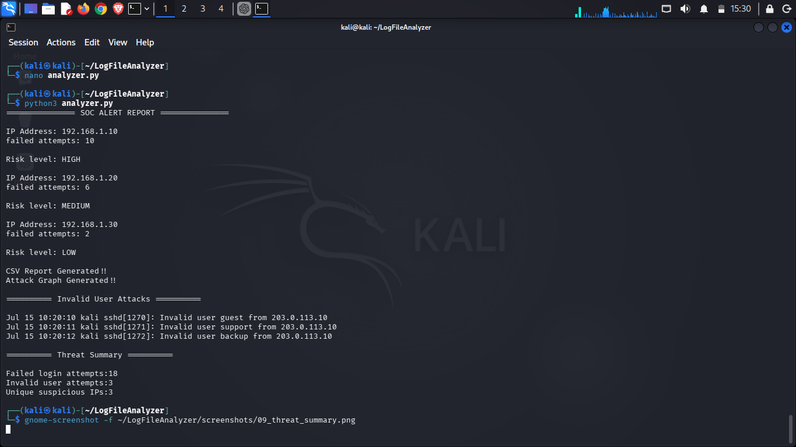The image size is (796, 447).
Task: Launch the file manager from the panel
Action: click(x=48, y=9)
